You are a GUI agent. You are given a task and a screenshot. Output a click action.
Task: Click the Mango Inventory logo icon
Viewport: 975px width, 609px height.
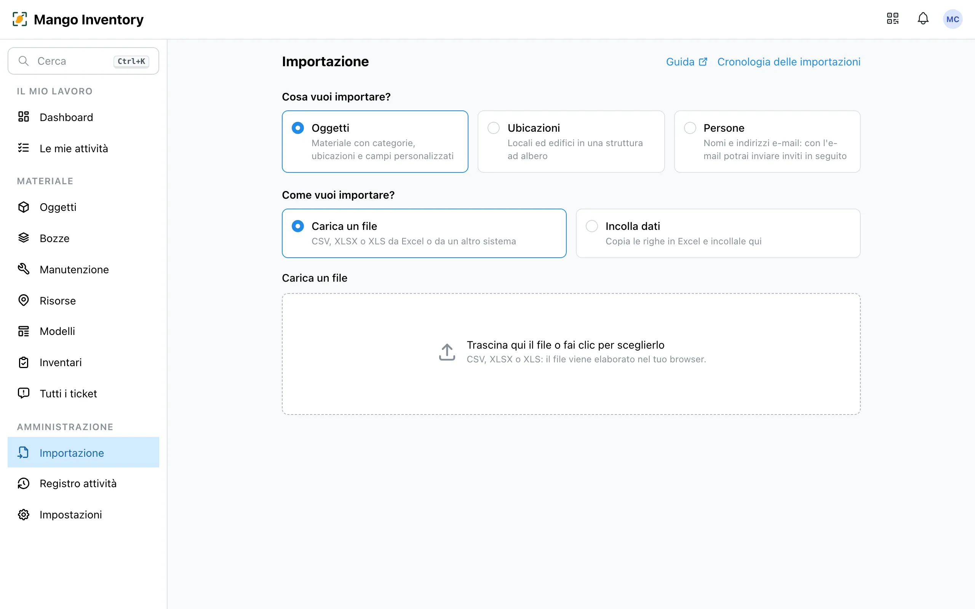coord(20,19)
